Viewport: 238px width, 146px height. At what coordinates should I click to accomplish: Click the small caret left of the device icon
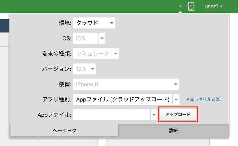pyautogui.click(x=180, y=6)
